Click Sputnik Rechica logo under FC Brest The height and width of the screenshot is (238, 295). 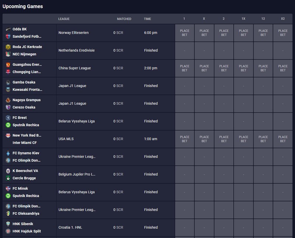8,125
